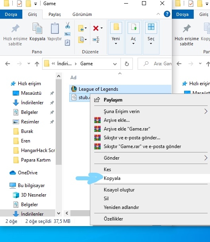
Task: Open OneDrive in the navigation pane
Action: [x=27, y=173]
